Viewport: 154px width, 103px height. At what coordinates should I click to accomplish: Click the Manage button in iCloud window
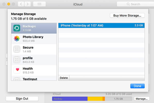click(142, 99)
